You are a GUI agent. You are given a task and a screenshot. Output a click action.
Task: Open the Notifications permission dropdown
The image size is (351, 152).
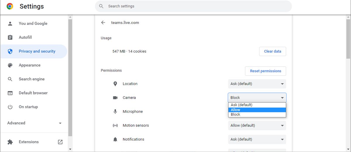[257, 139]
